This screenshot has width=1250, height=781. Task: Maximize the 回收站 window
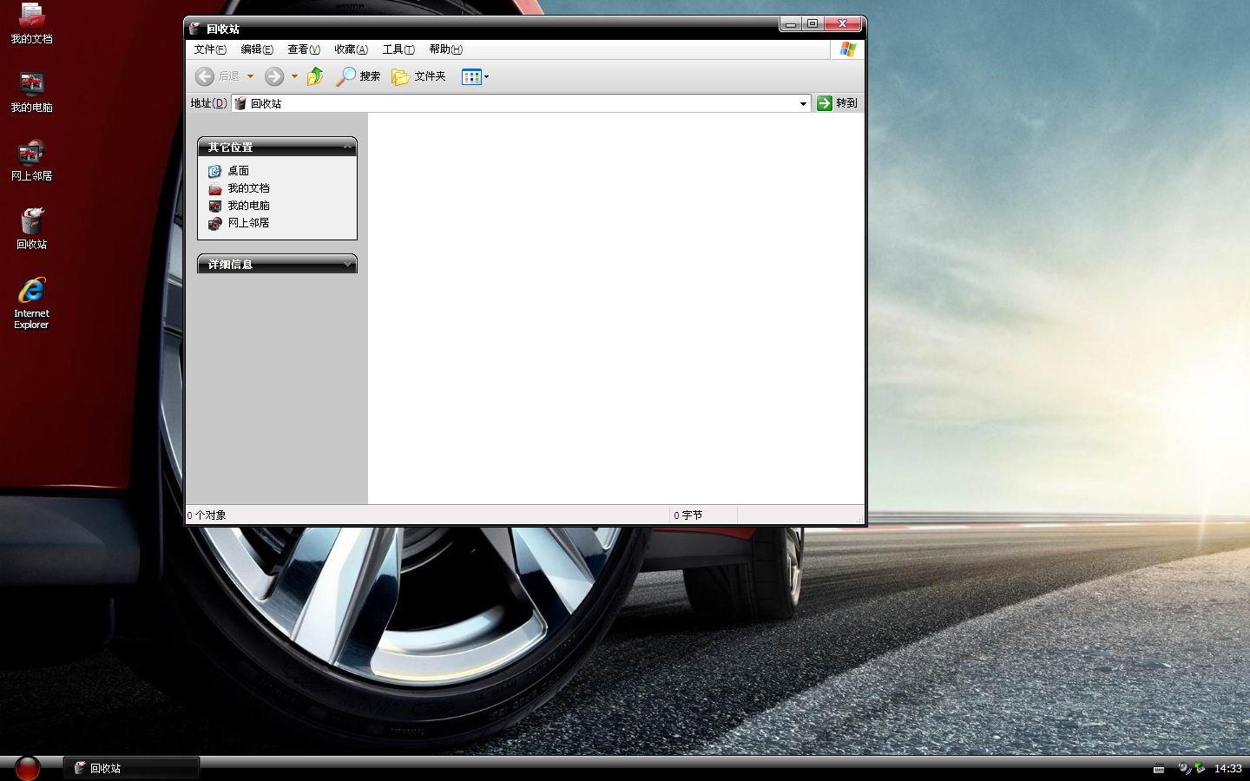[812, 24]
